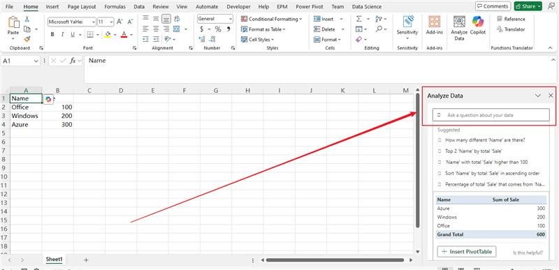
Task: Apply cell borders icon
Action: (90, 34)
